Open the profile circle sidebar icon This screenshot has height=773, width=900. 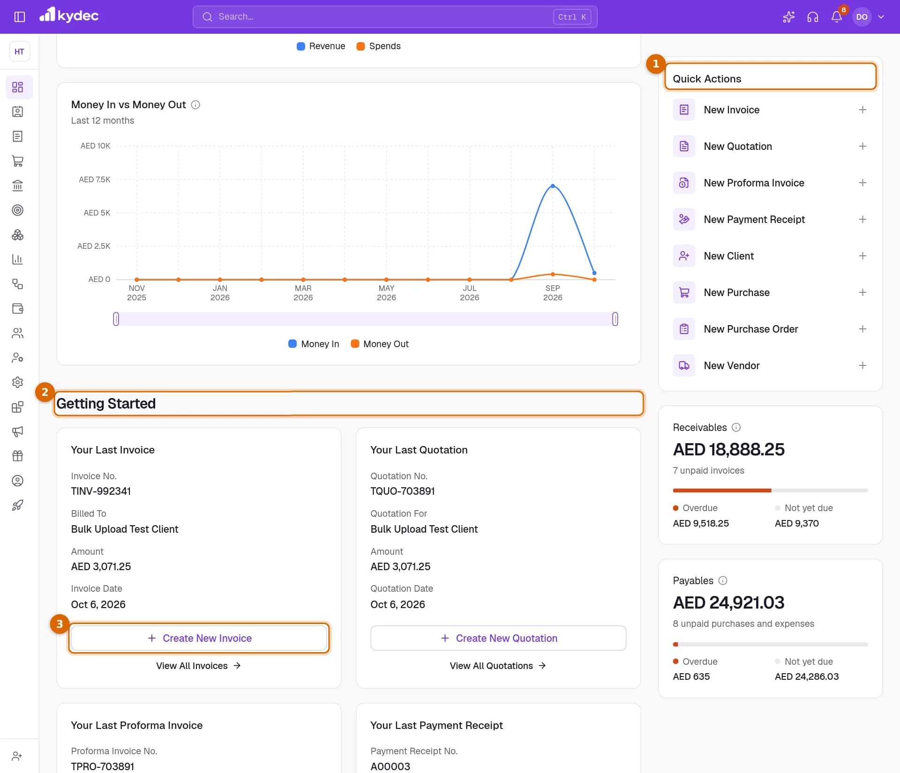[18, 481]
